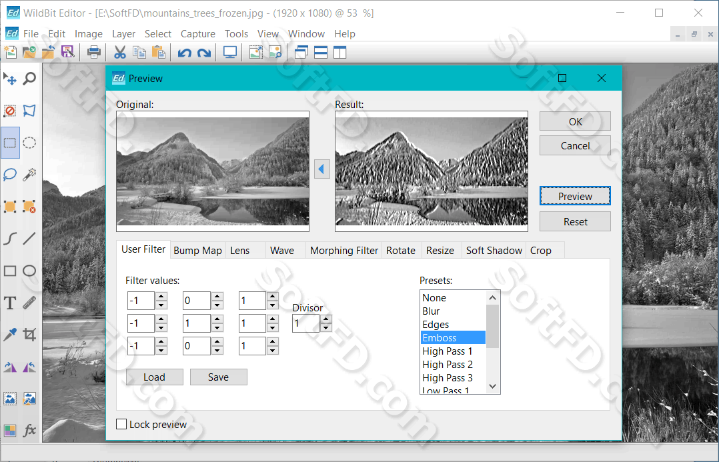The image size is (719, 462).
Task: Select the Curve drawing tool
Action: [9, 239]
